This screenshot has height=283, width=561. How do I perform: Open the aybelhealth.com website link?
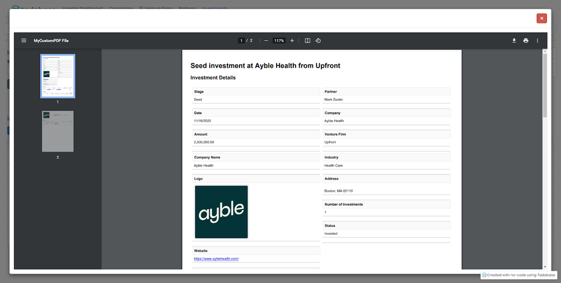click(x=216, y=259)
